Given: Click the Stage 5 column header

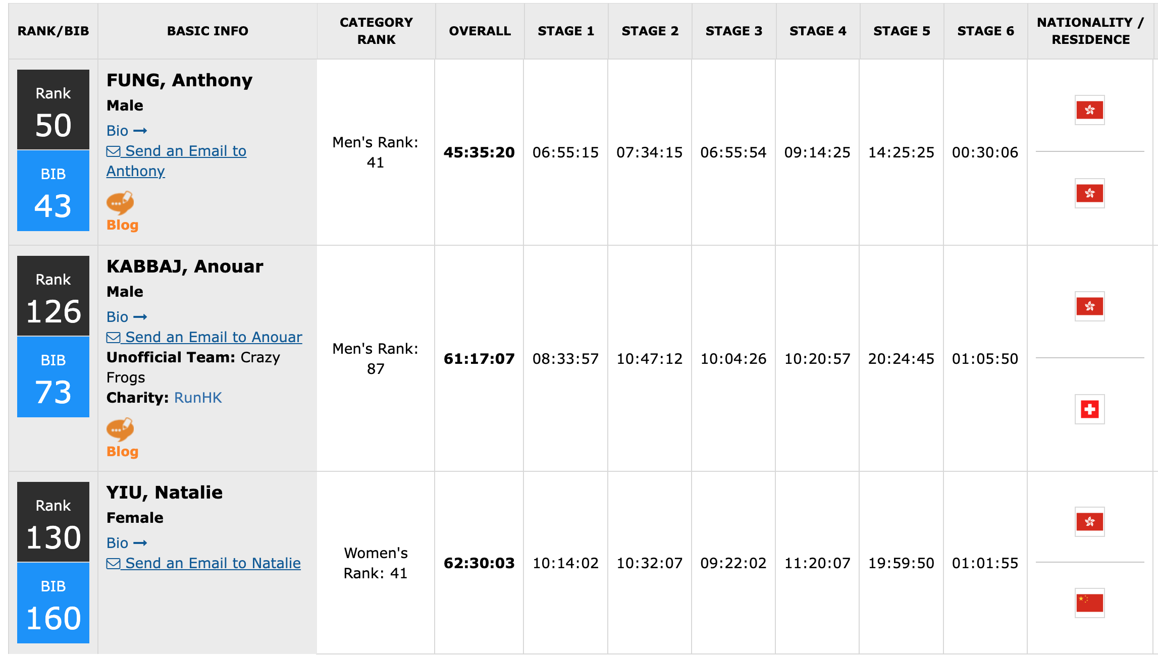Looking at the screenshot, I should point(902,31).
